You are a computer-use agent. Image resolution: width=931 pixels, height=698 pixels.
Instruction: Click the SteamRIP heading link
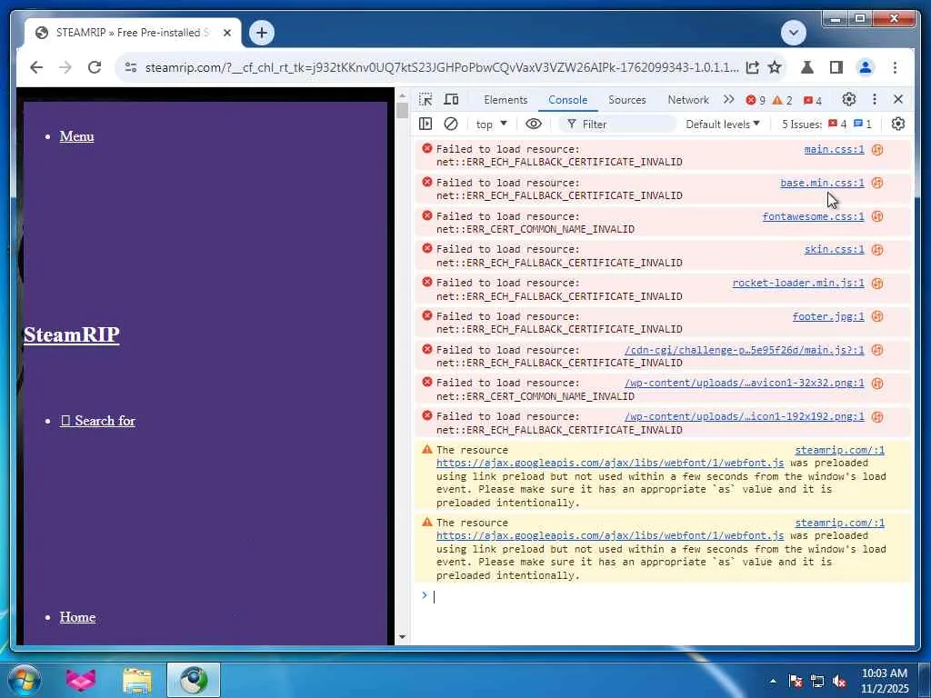click(71, 334)
